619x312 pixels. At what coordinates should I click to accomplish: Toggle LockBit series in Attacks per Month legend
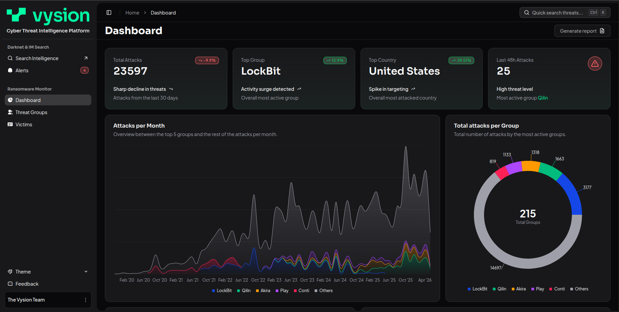[x=222, y=290]
